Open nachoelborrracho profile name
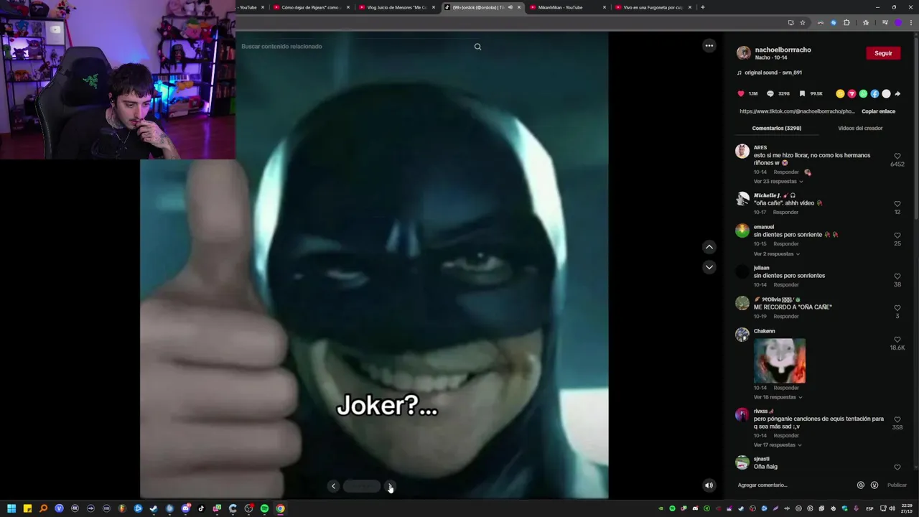The image size is (919, 517). pyautogui.click(x=783, y=50)
